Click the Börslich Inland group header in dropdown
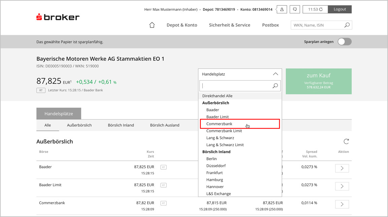Image resolution: width=388 pixels, height=217 pixels. [216, 152]
